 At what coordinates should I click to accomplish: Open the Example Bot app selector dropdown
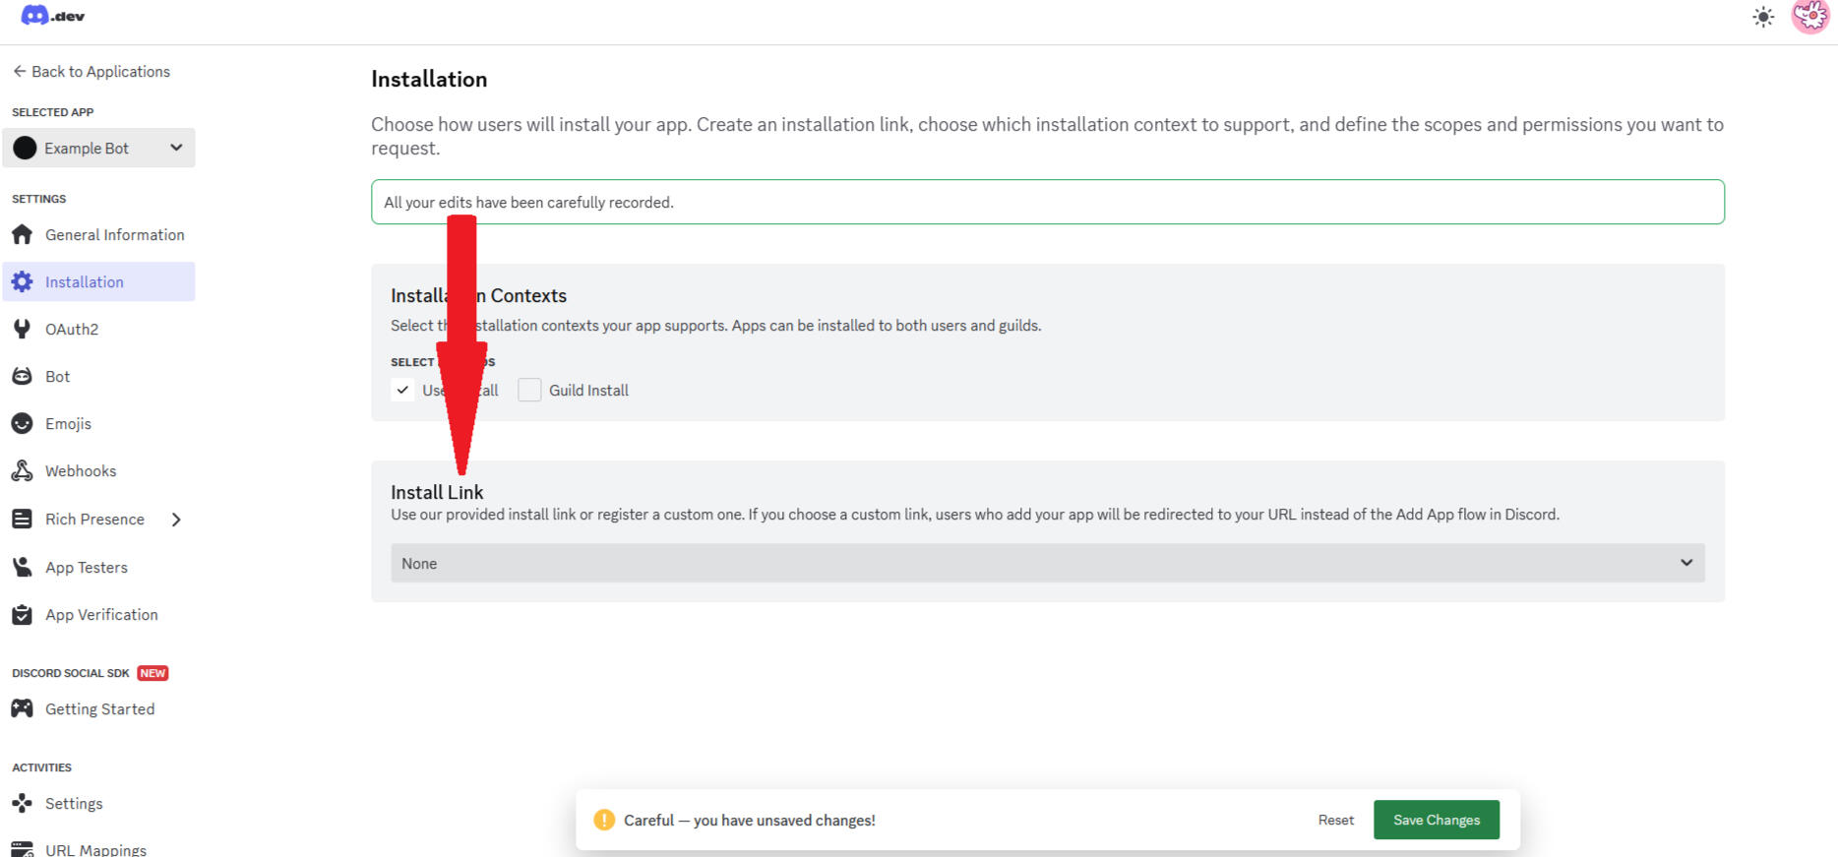tap(98, 149)
